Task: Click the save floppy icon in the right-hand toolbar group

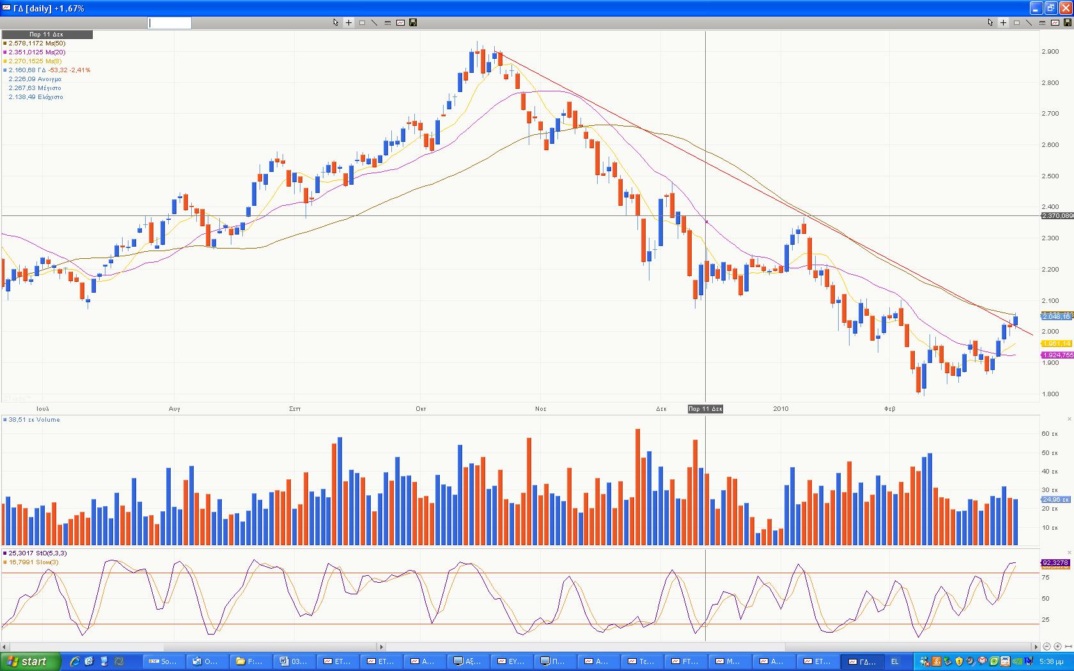Action: [1068, 22]
